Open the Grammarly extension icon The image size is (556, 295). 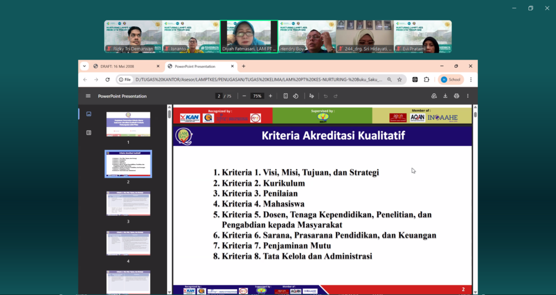tap(415, 80)
